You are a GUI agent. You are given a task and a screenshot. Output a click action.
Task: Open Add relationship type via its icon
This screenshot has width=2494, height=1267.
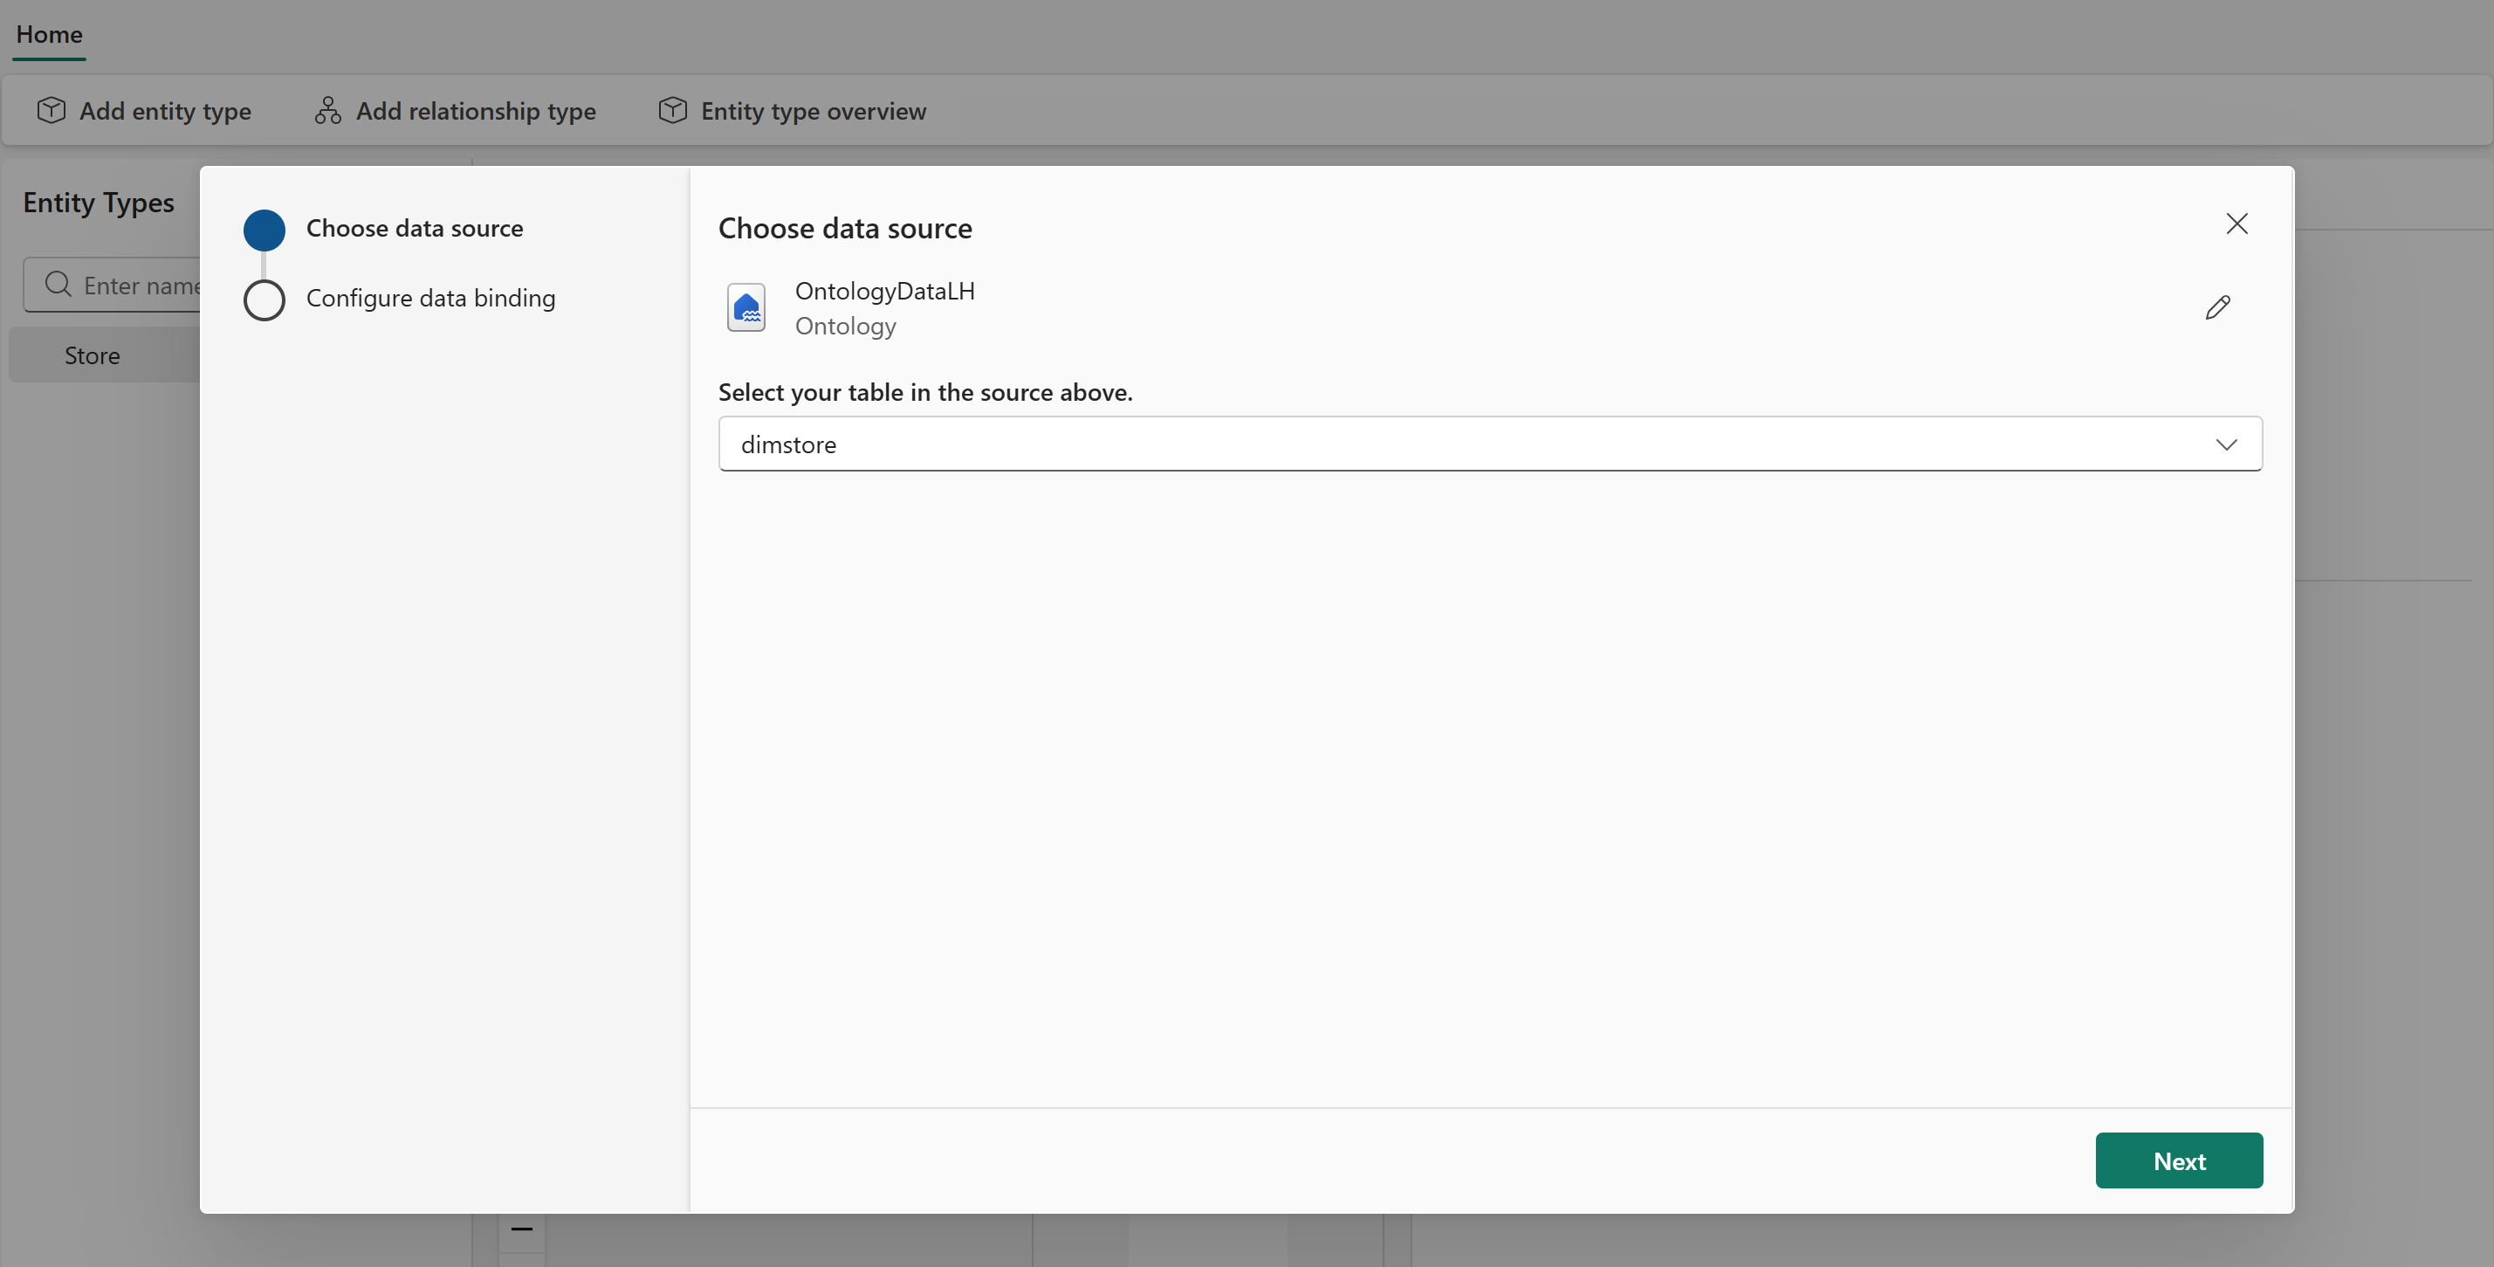coord(326,109)
